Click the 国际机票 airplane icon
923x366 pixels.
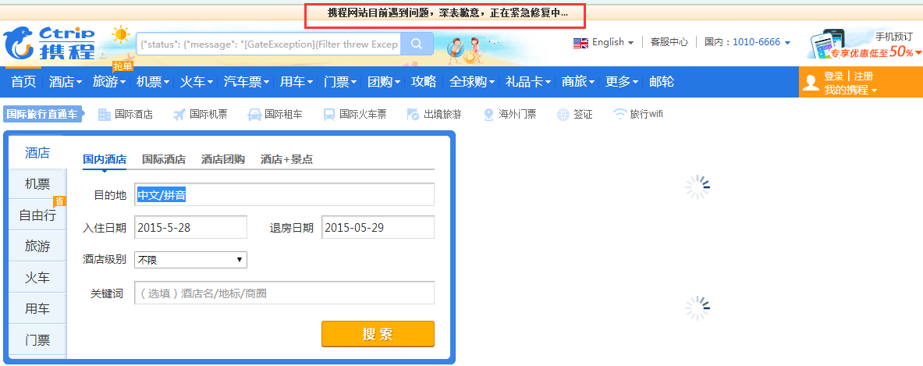coord(179,114)
